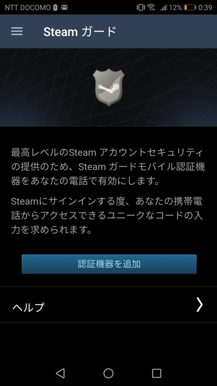Tap the Steam ガード header title
This screenshot has height=386, width=217.
79,32
